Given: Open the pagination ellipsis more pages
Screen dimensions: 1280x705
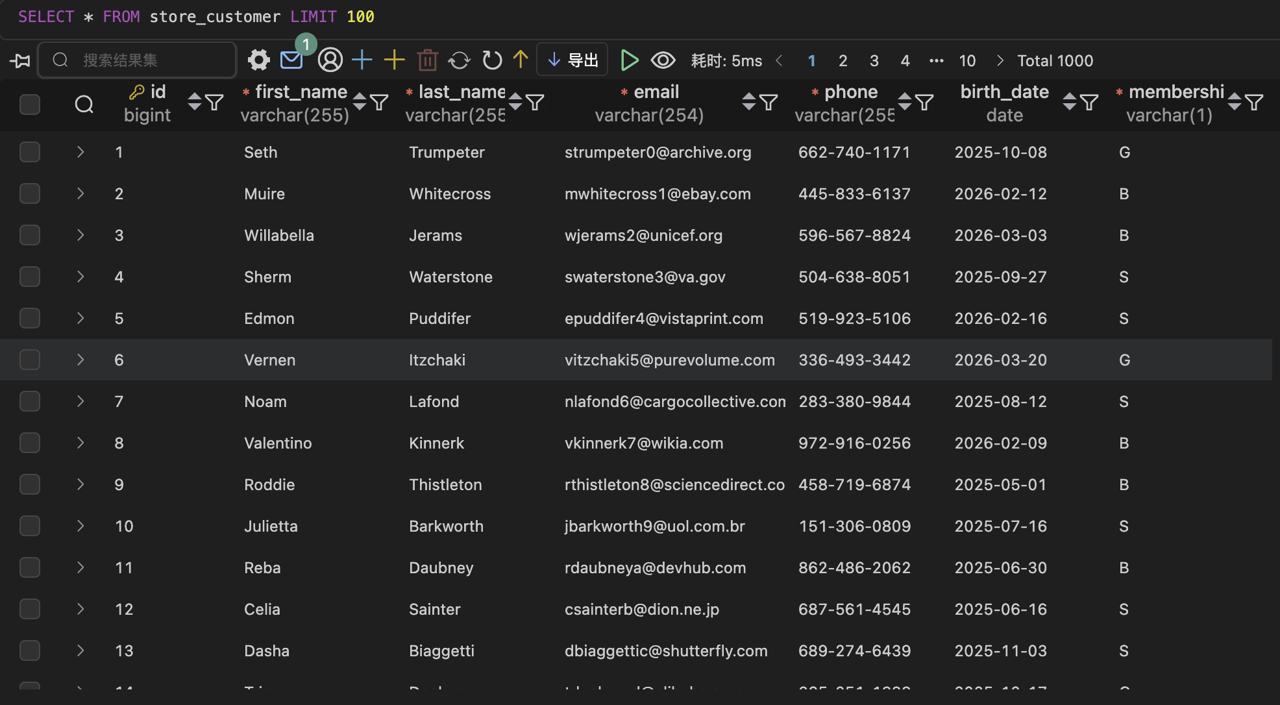Looking at the screenshot, I should (x=936, y=61).
